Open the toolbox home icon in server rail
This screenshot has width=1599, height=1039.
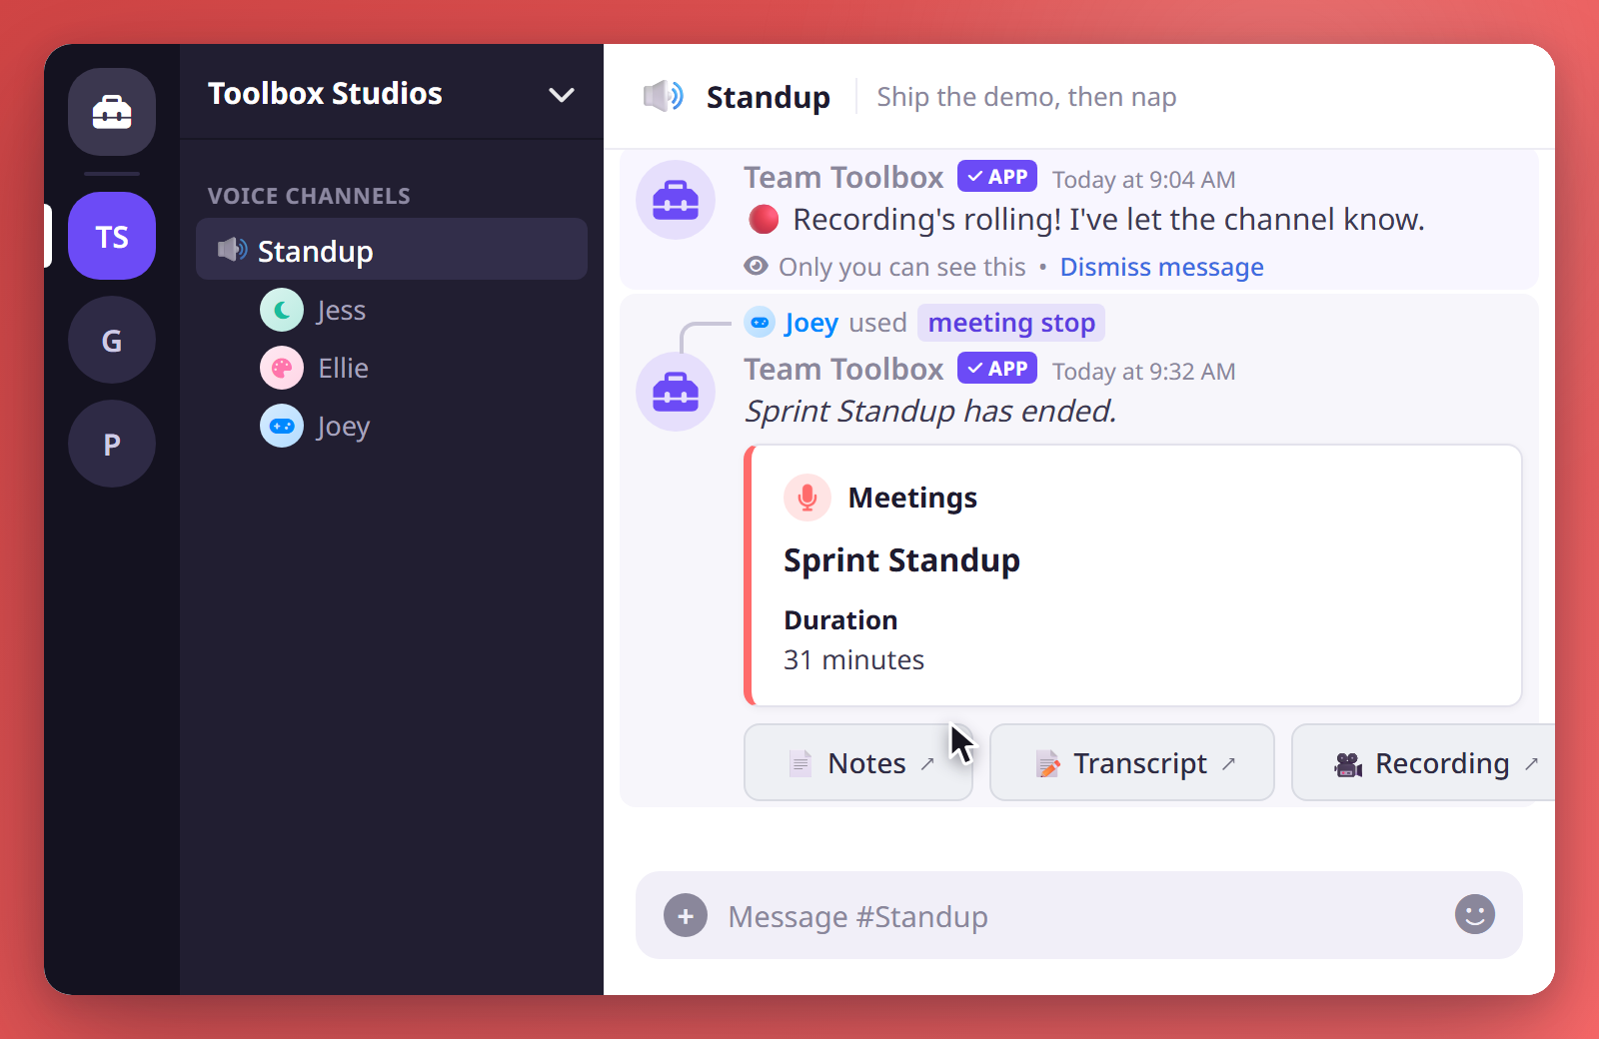112,112
